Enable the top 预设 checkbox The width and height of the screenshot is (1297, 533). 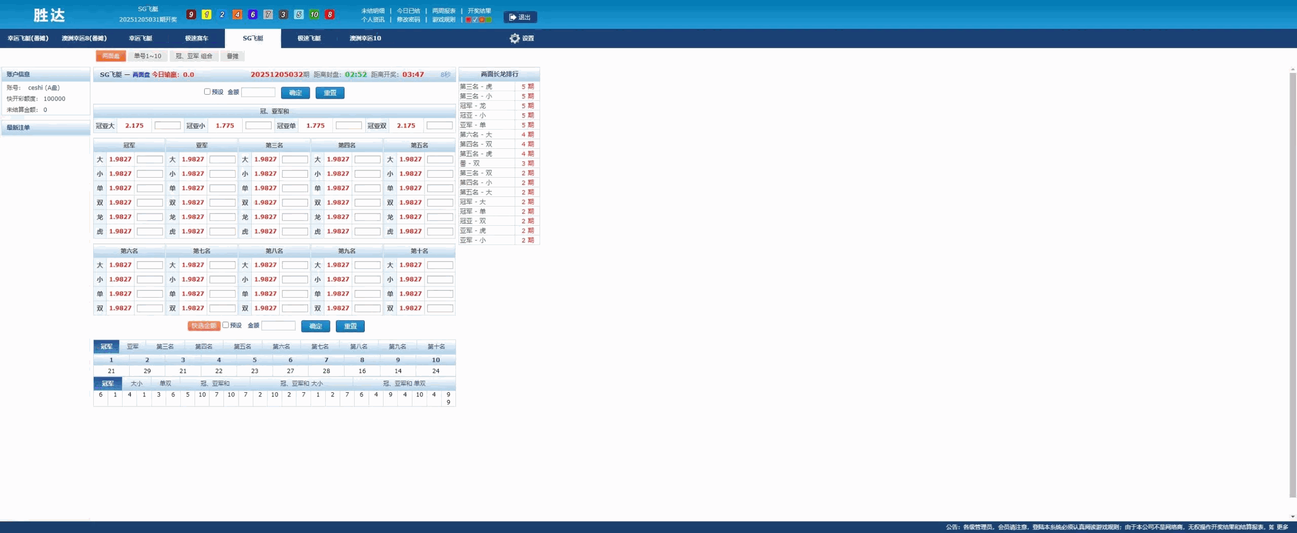(x=207, y=92)
